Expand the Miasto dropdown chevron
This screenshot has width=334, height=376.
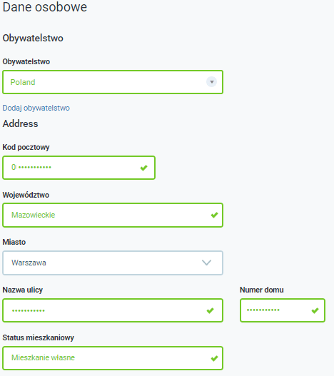(x=206, y=263)
